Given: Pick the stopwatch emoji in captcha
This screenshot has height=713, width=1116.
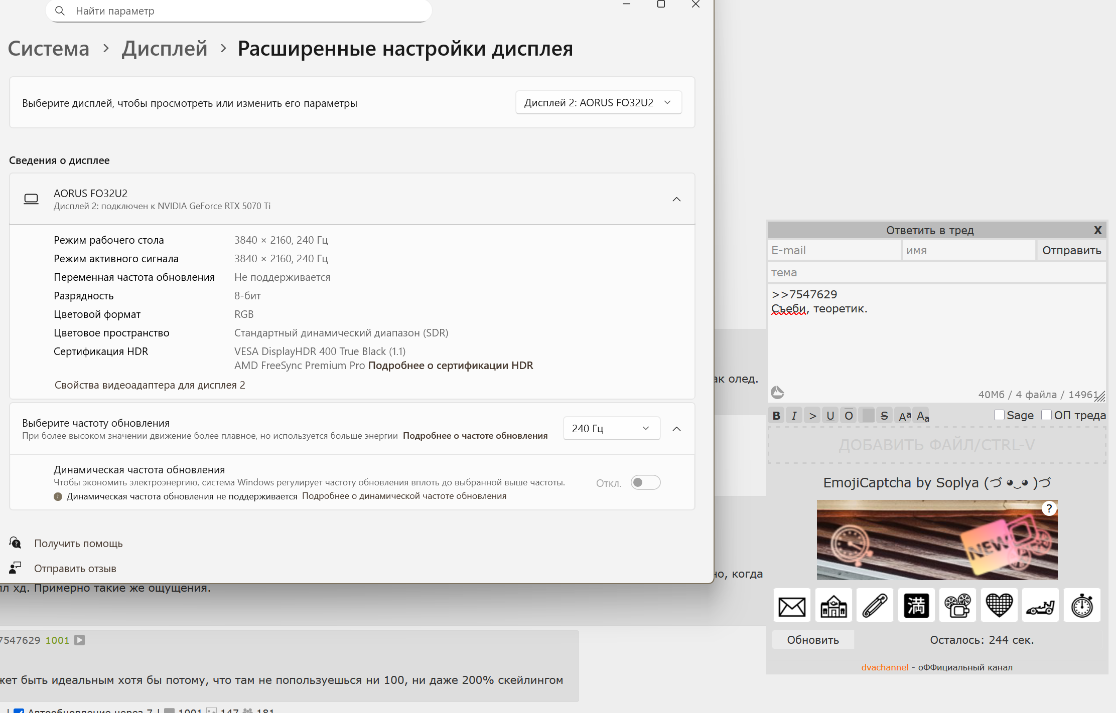Looking at the screenshot, I should [x=1081, y=605].
